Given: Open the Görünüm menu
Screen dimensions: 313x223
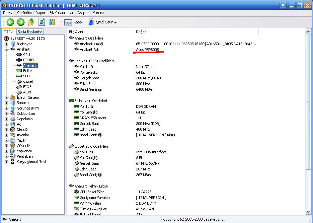Looking at the screenshot, I should [x=24, y=13].
